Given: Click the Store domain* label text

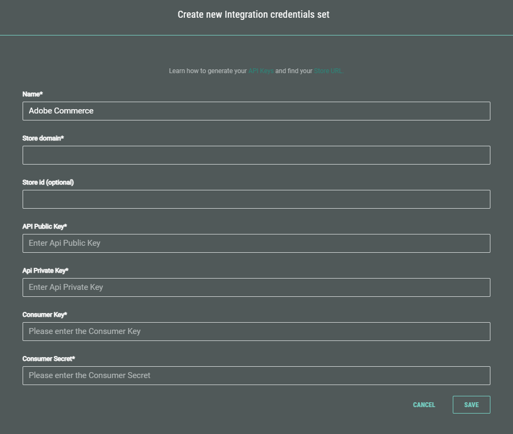Looking at the screenshot, I should pyautogui.click(x=43, y=138).
